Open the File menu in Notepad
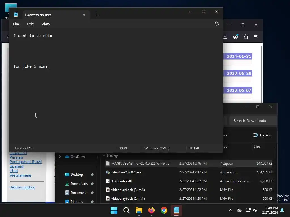The height and width of the screenshot is (217, 290). pyautogui.click(x=16, y=24)
